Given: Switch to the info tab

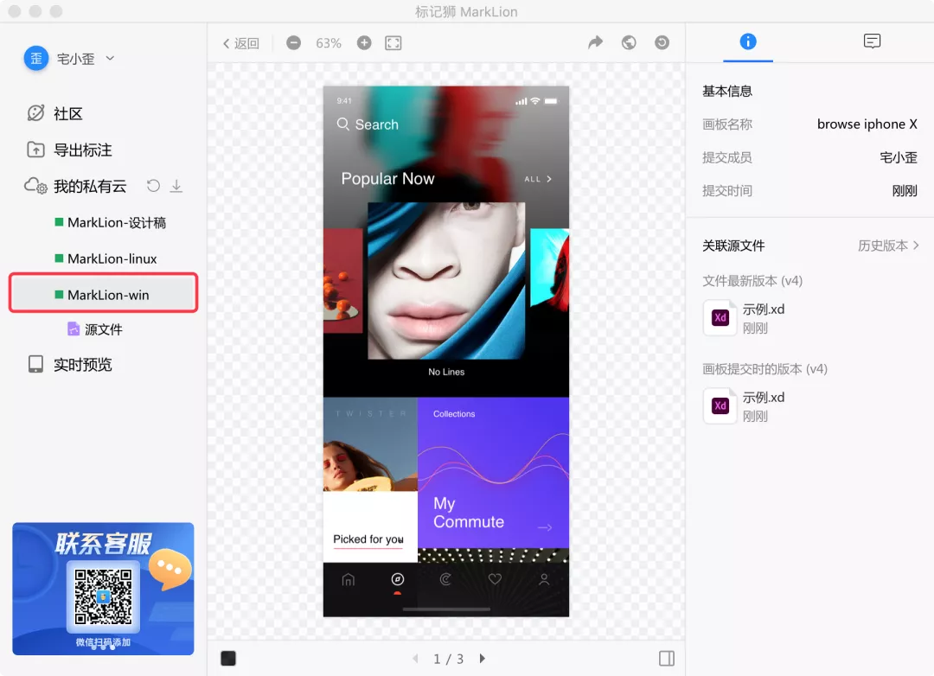Looking at the screenshot, I should (748, 41).
